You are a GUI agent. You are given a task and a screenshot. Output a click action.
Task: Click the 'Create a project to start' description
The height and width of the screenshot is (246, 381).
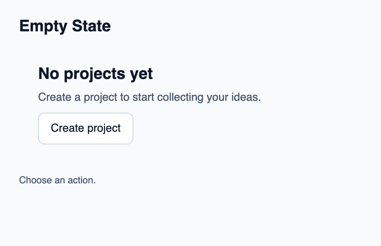pos(150,97)
